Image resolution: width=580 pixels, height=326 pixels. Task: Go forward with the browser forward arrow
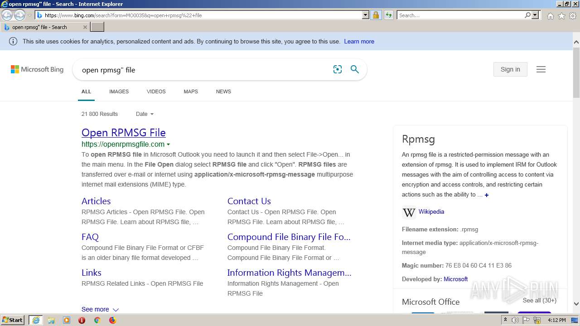click(x=19, y=15)
